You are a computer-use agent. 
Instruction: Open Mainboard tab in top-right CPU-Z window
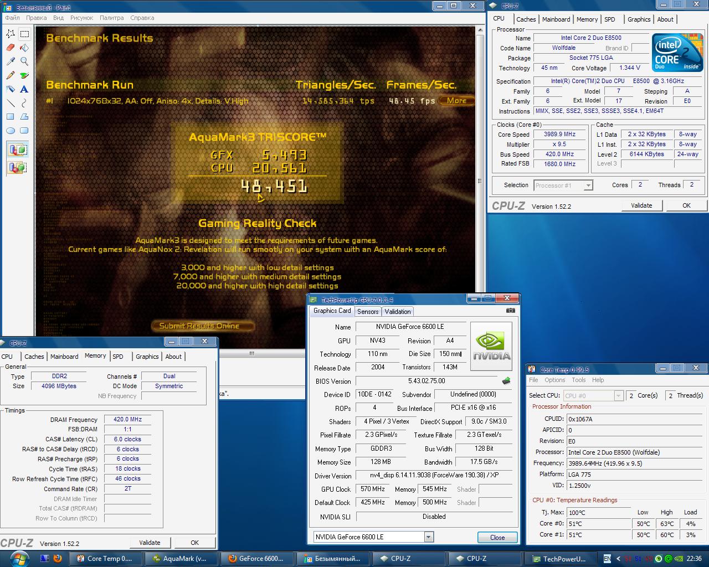tap(556, 19)
